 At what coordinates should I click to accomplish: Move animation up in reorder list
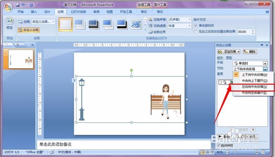click(x=232, y=130)
